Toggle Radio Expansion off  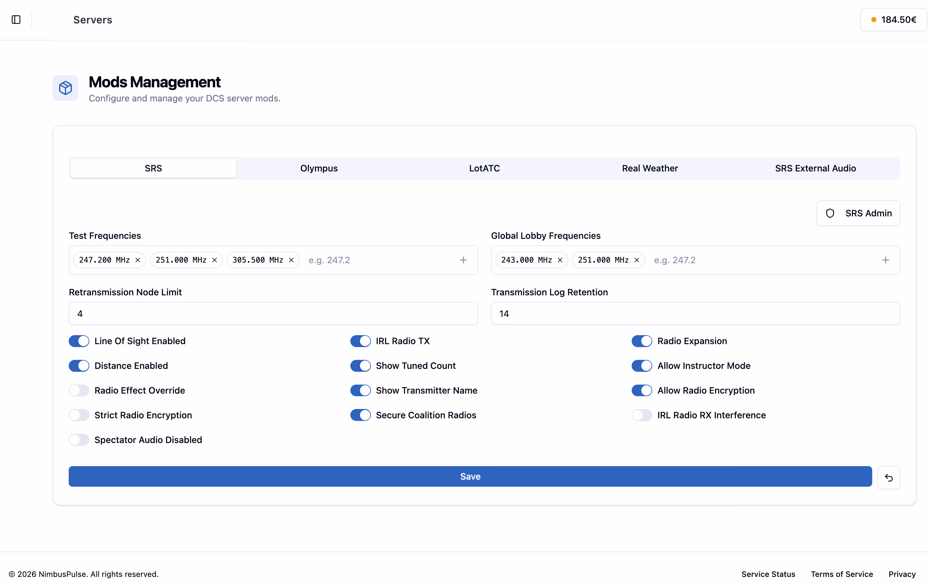642,341
